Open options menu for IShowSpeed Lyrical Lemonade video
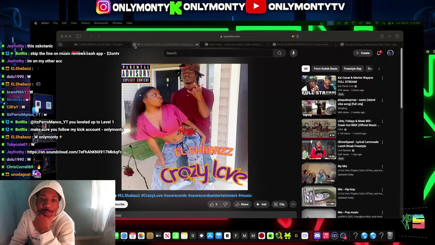The height and width of the screenshot is (245, 435). 382,143
